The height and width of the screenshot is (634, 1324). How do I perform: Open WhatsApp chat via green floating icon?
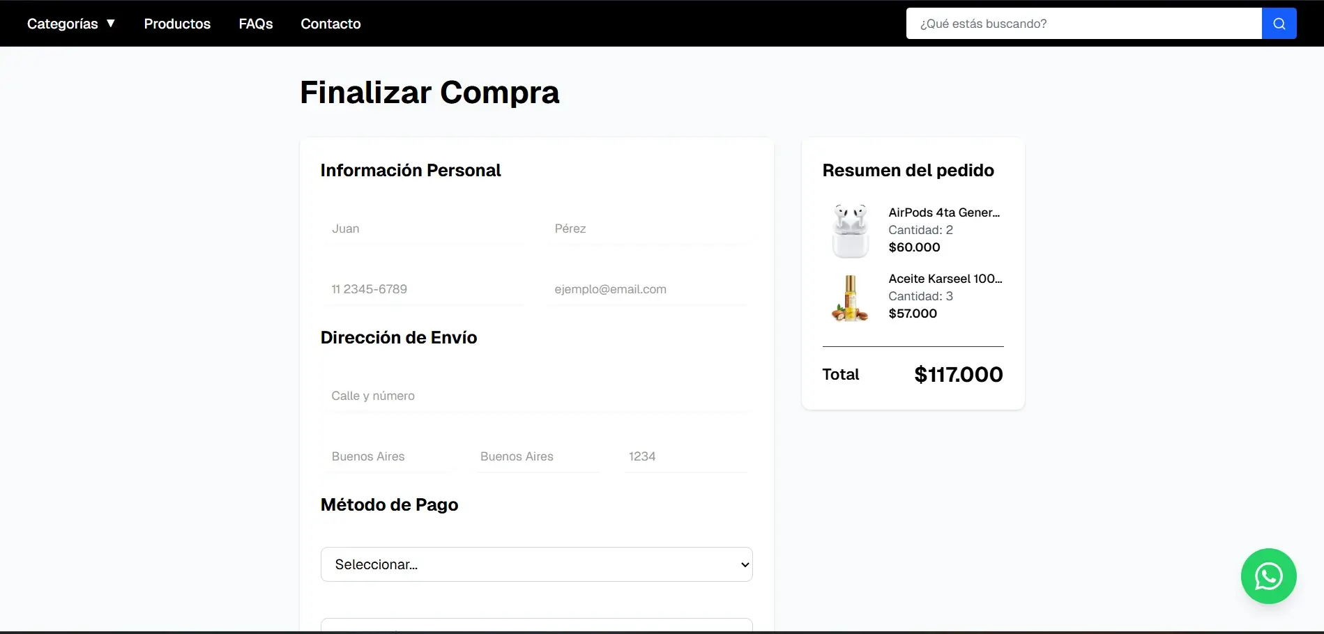pyautogui.click(x=1268, y=576)
